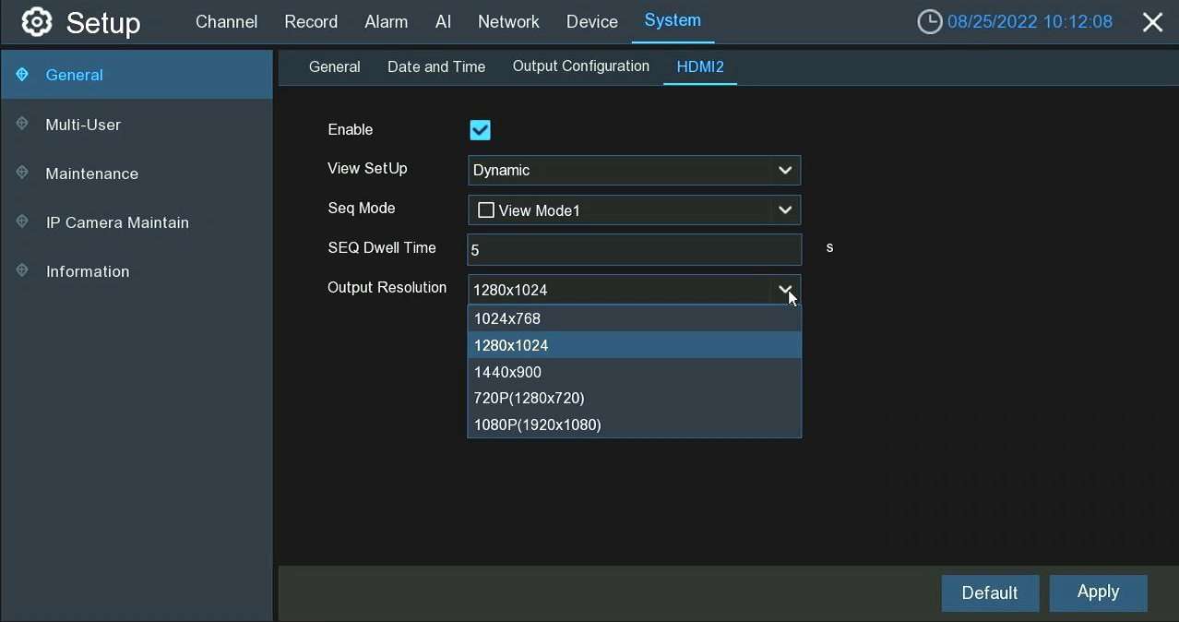Click the clock icon beside the date
This screenshot has height=622, width=1179.
click(929, 22)
